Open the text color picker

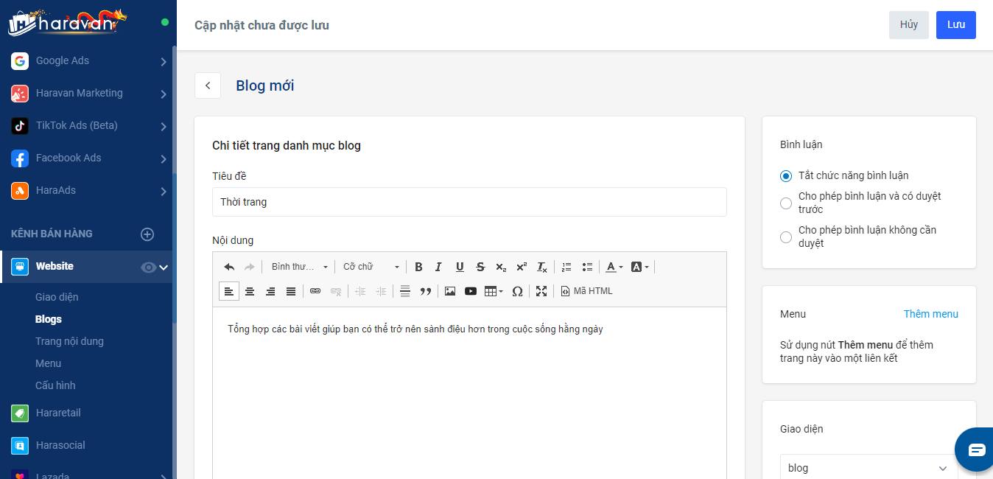[614, 267]
